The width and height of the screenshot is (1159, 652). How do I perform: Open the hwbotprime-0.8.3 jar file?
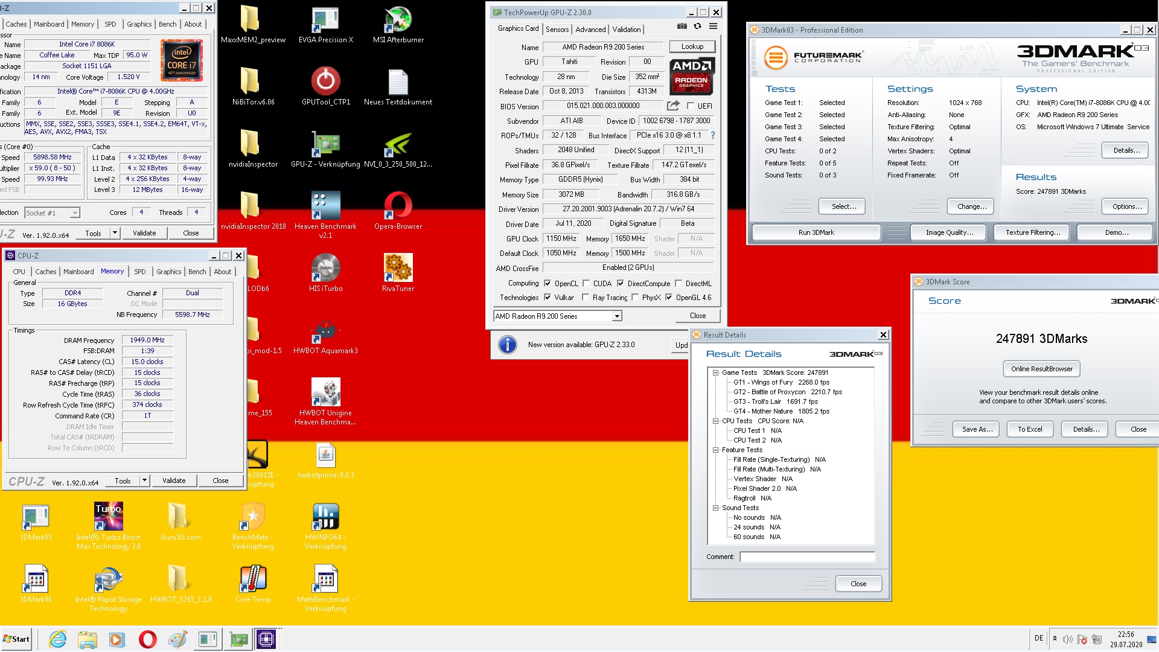tap(325, 461)
